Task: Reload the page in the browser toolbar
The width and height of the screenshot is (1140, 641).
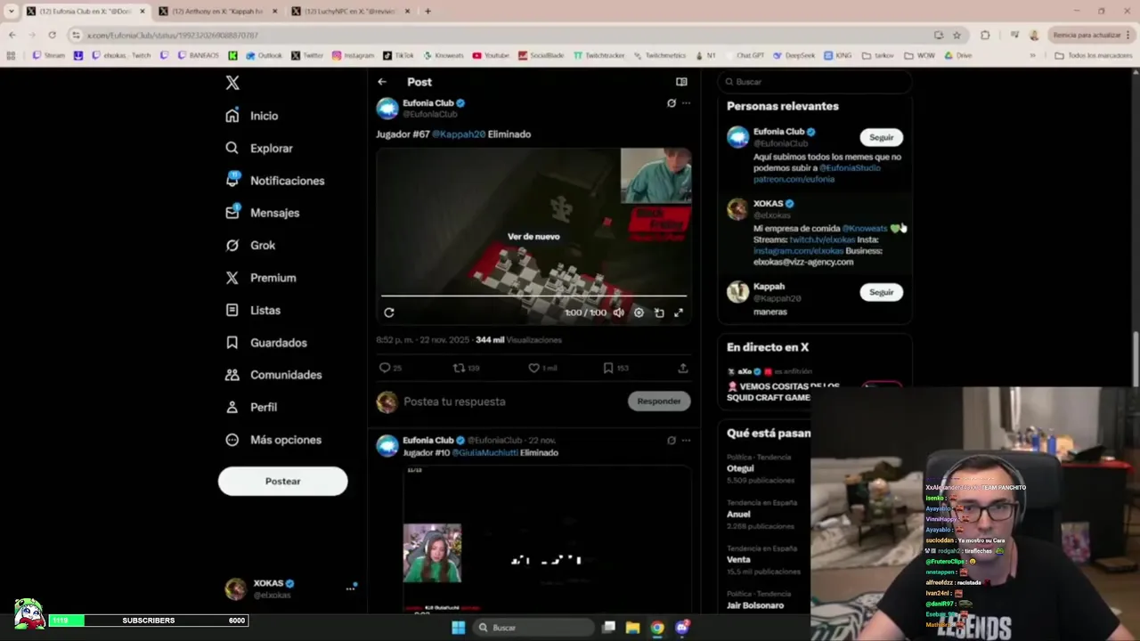Action: 53,35
